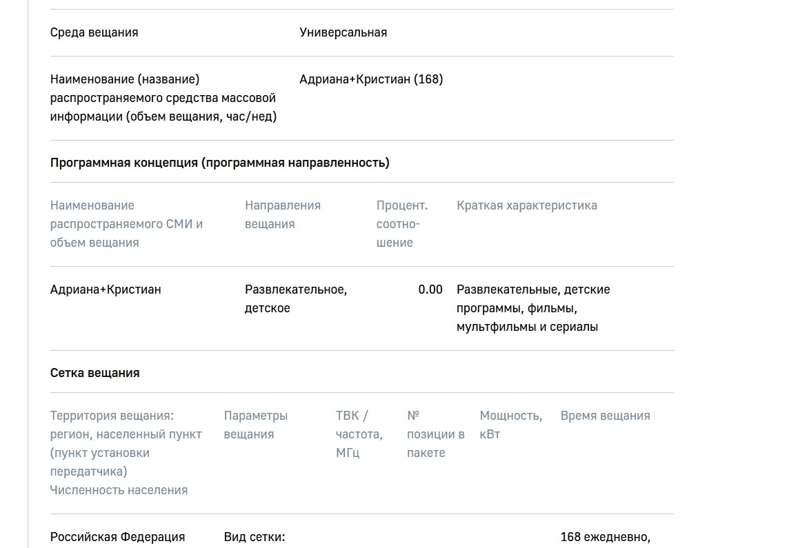The width and height of the screenshot is (787, 548).
Task: Click the 'Сетка вещания' section heading
Action: point(95,373)
